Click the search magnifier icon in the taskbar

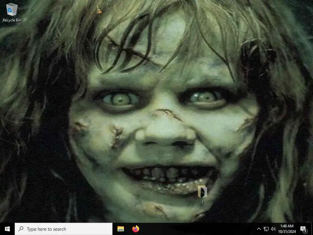tap(21, 229)
